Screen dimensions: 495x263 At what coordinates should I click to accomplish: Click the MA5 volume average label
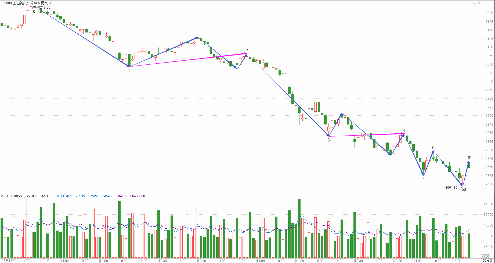pyautogui.click(x=103, y=196)
